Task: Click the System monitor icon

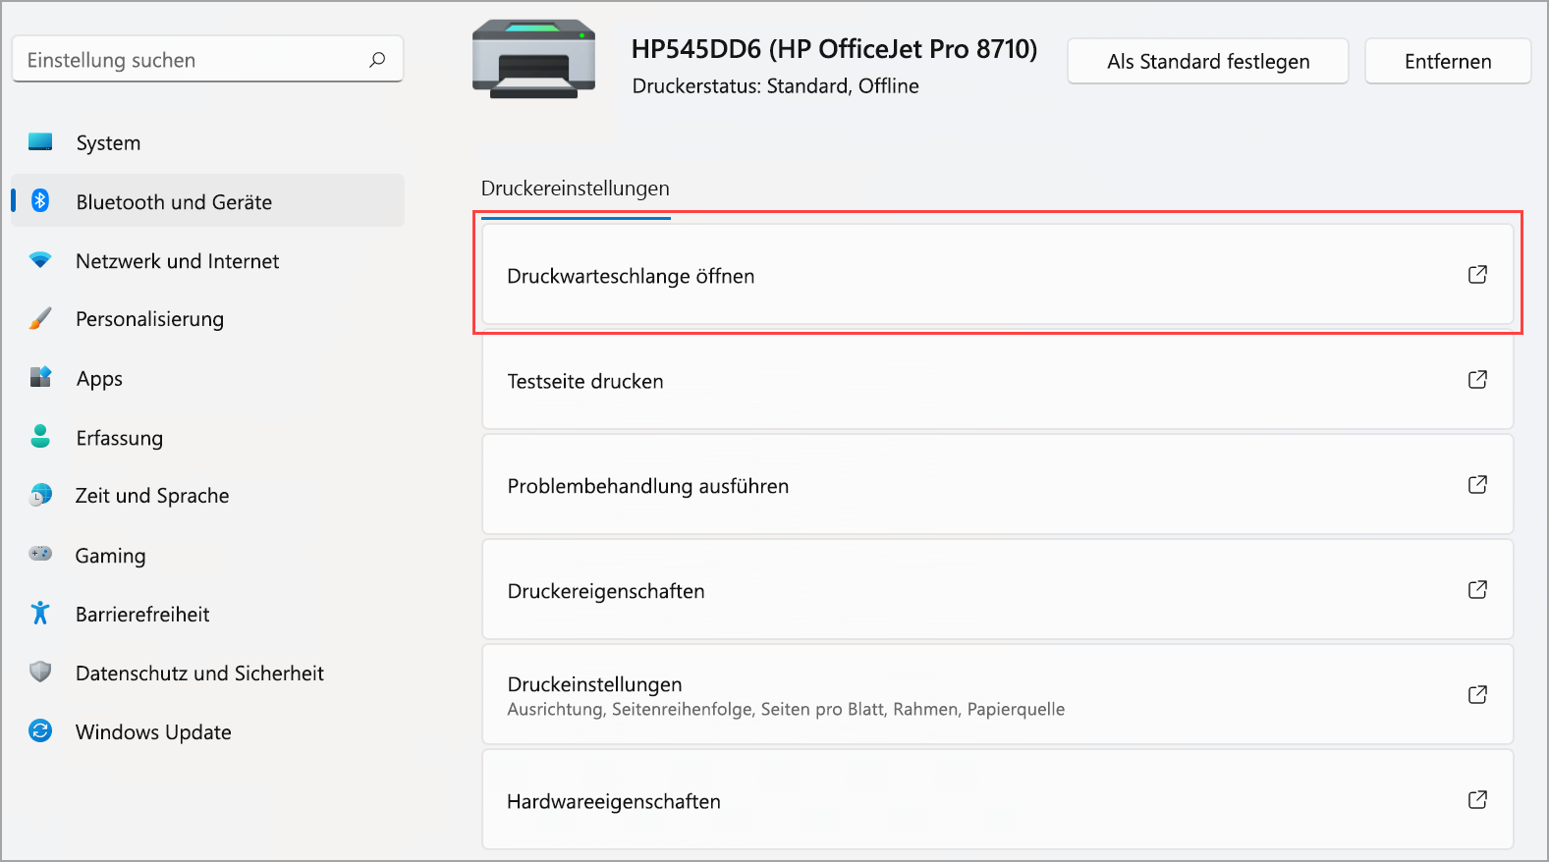Action: pyautogui.click(x=40, y=142)
